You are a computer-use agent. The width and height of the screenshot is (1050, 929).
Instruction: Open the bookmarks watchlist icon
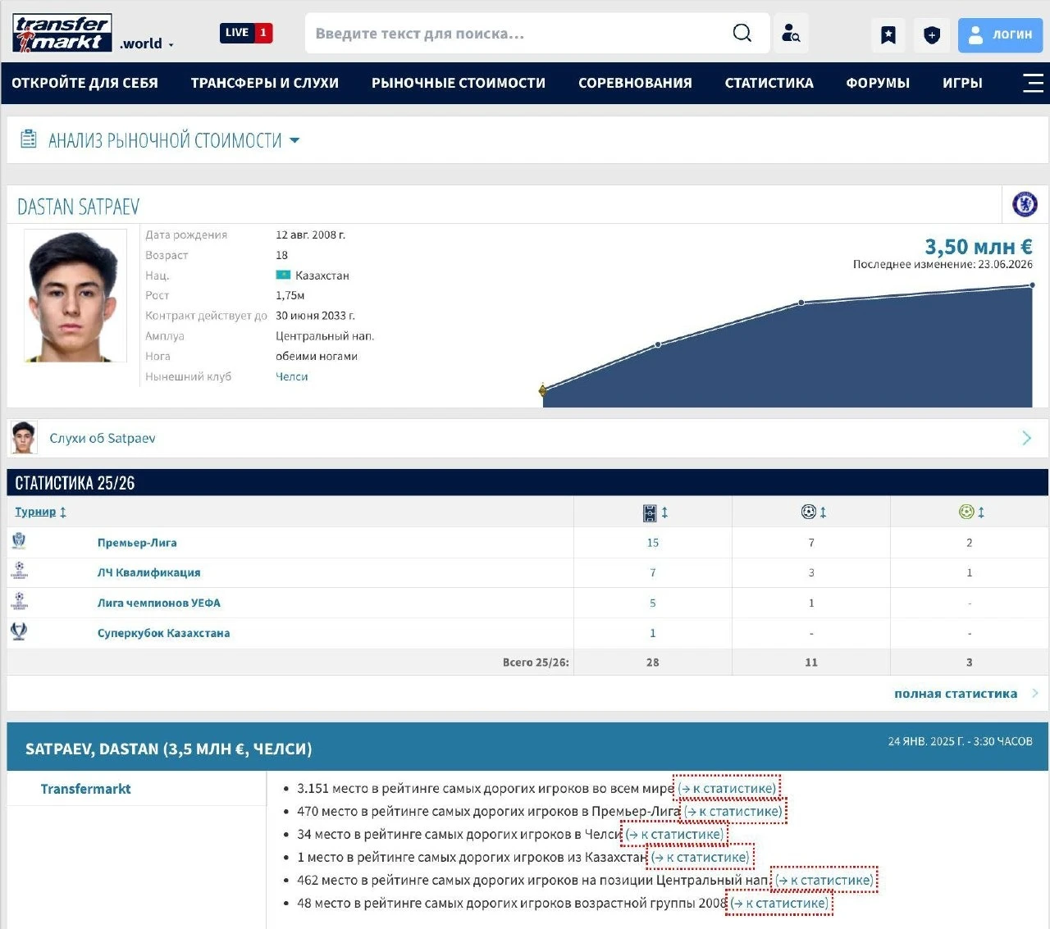tap(888, 34)
